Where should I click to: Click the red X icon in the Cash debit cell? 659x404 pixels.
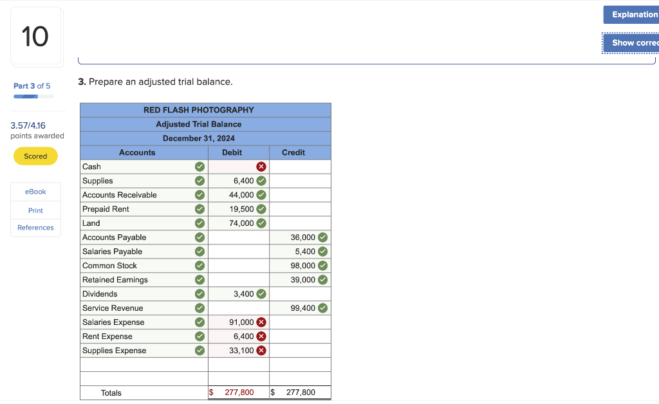261,166
